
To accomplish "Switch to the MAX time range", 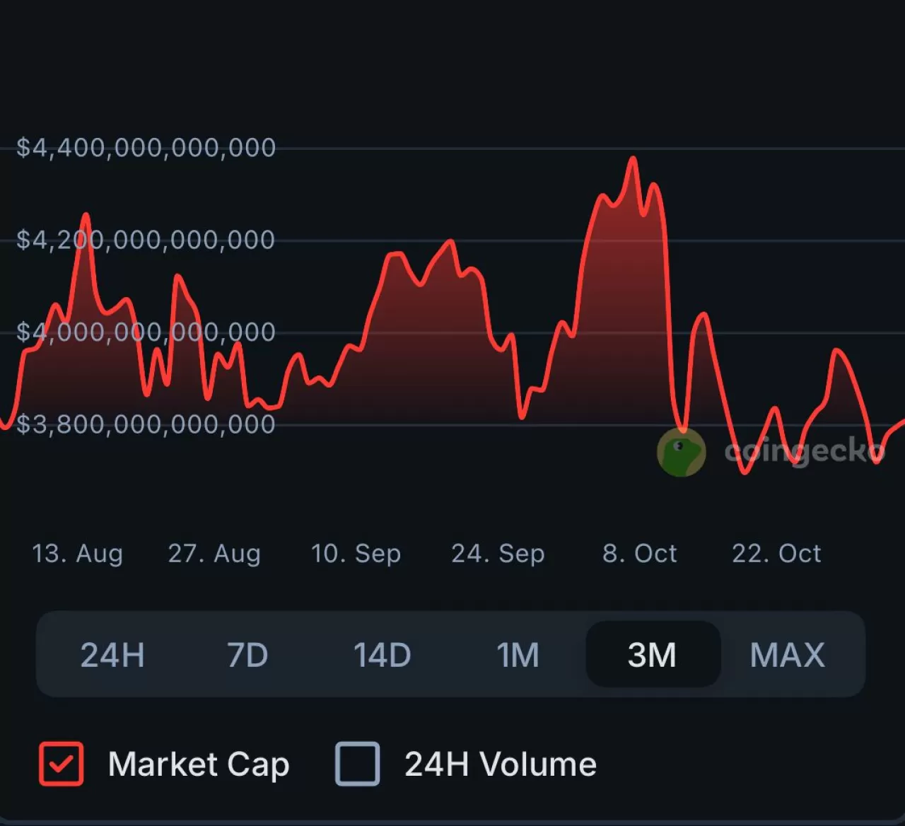I will 787,655.
